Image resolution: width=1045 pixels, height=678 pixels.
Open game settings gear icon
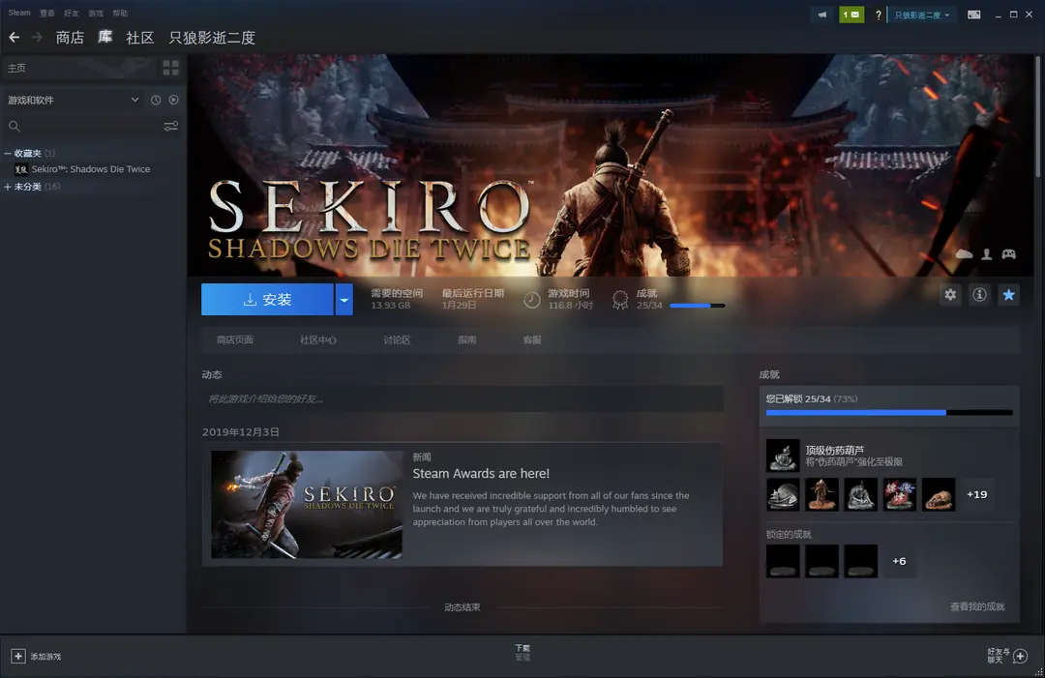coord(950,294)
